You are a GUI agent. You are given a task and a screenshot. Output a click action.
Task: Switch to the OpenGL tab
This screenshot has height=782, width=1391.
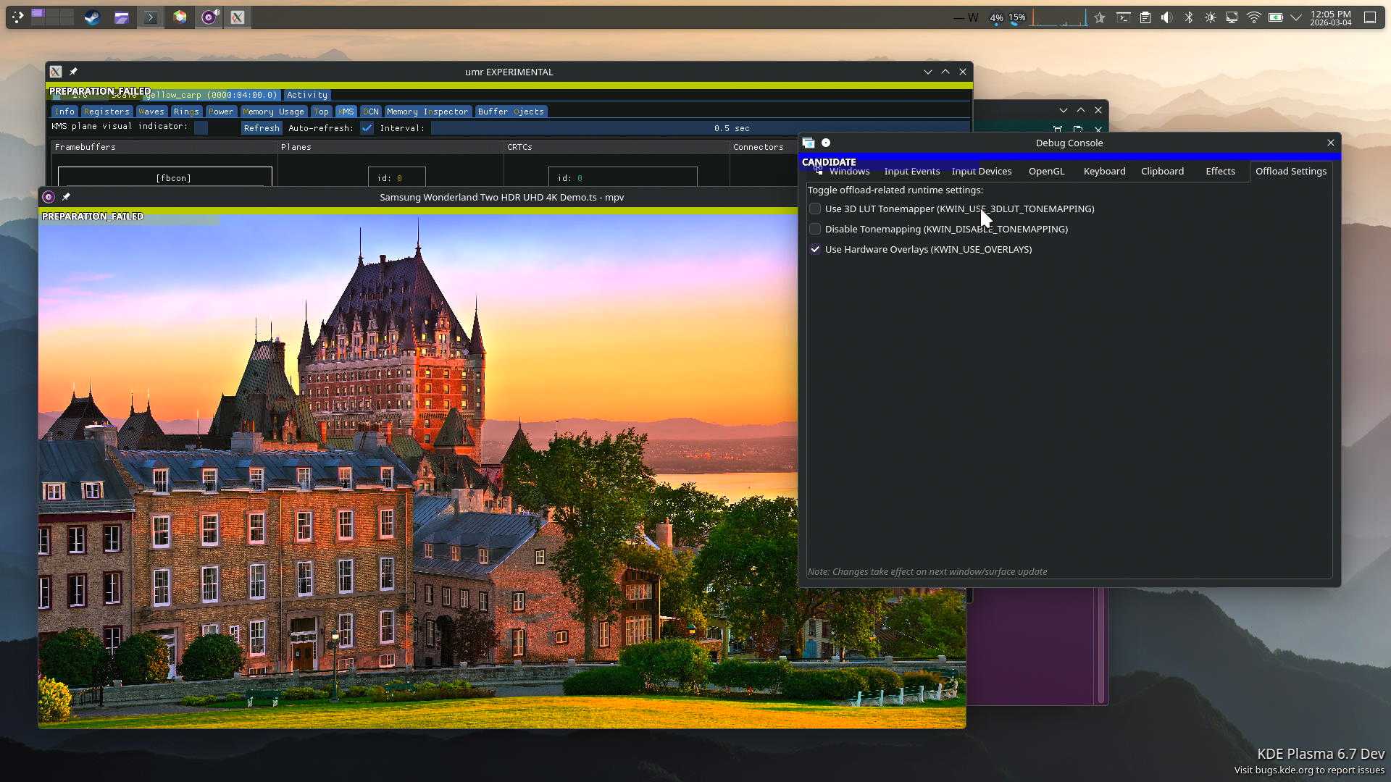1046,172
